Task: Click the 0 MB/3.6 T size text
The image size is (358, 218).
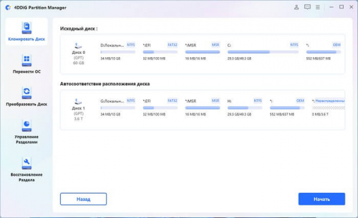Action: point(320,114)
